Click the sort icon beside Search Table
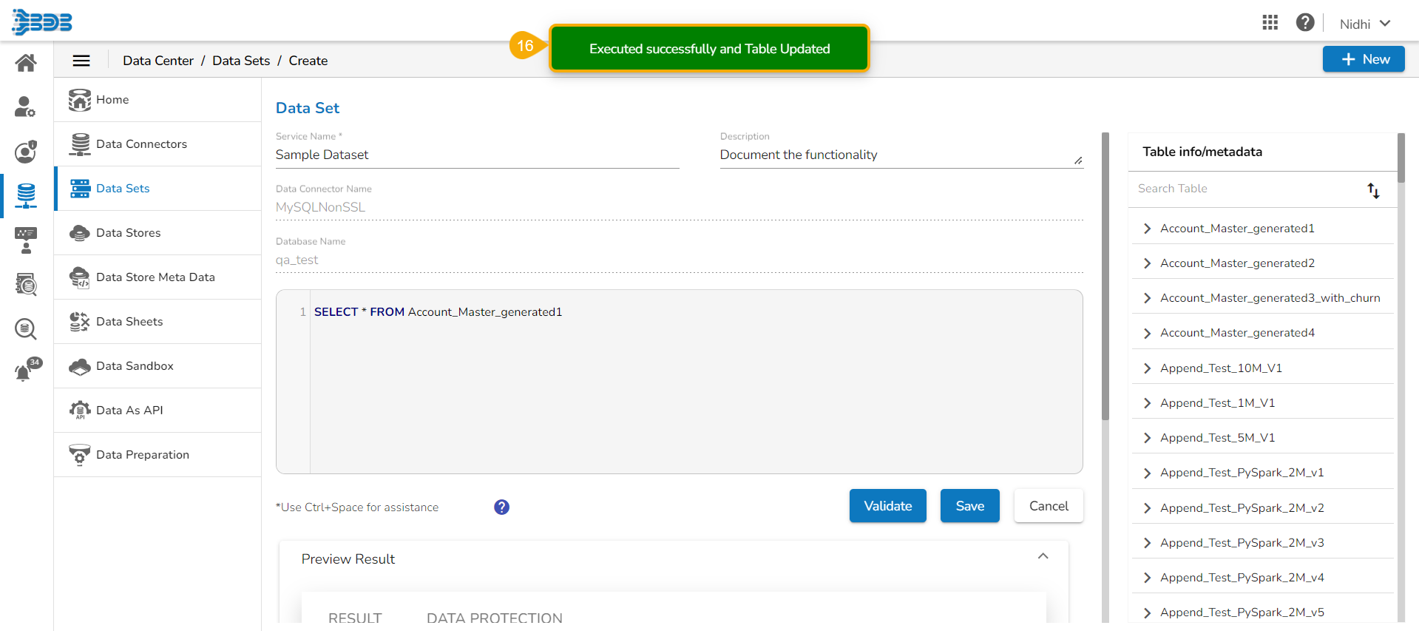Screen dimensions: 1419x631 pyautogui.click(x=1373, y=190)
